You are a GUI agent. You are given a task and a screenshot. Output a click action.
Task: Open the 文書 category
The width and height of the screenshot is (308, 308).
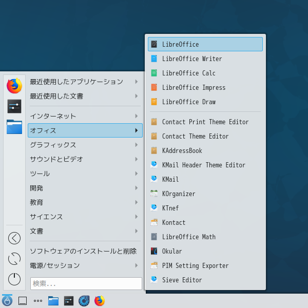click(85, 231)
